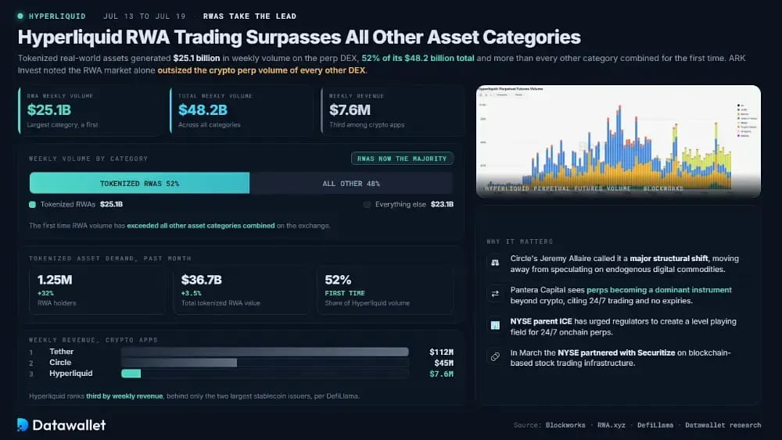The image size is (782, 440).
Task: Click the green Hyperliquid status dot
Action: (x=20, y=16)
